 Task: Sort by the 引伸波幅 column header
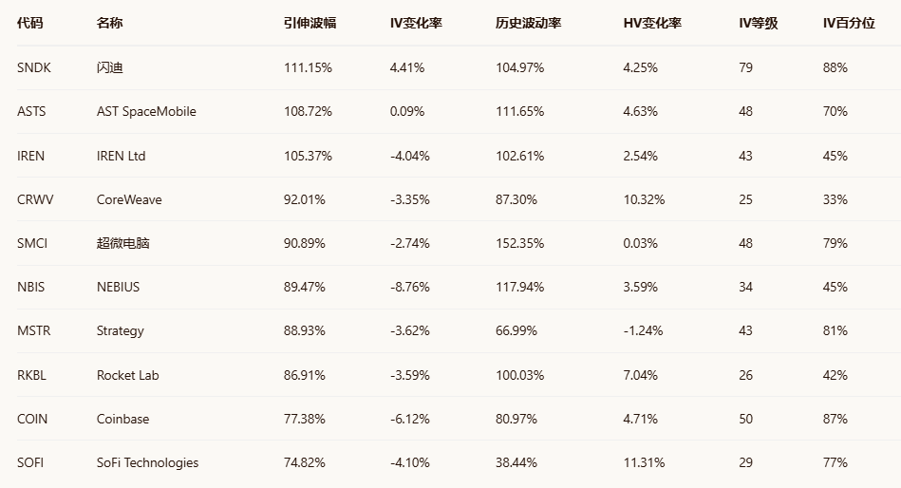tap(310, 23)
